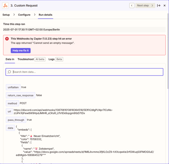Go to previous step using left chevron button
Screen dimensions: 169x164
(x=132, y=5)
